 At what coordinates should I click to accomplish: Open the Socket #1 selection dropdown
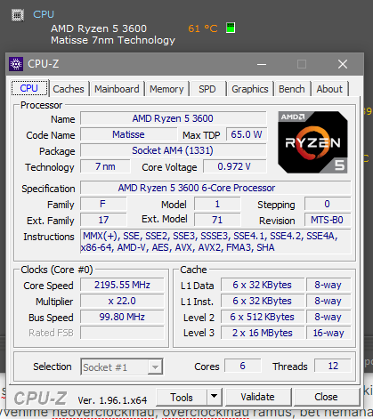pyautogui.click(x=122, y=367)
